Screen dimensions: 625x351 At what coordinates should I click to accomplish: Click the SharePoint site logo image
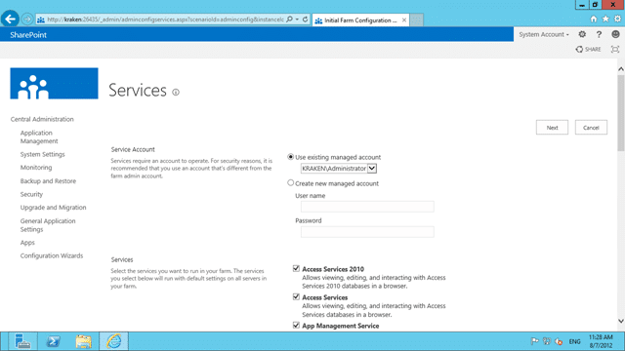[55, 83]
